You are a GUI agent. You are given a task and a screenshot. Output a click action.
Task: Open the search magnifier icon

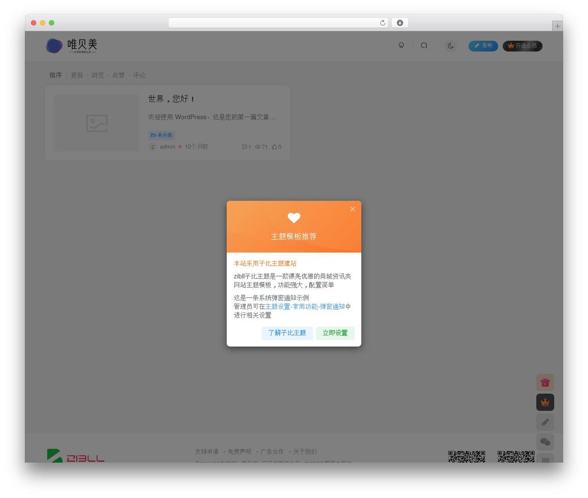point(424,45)
